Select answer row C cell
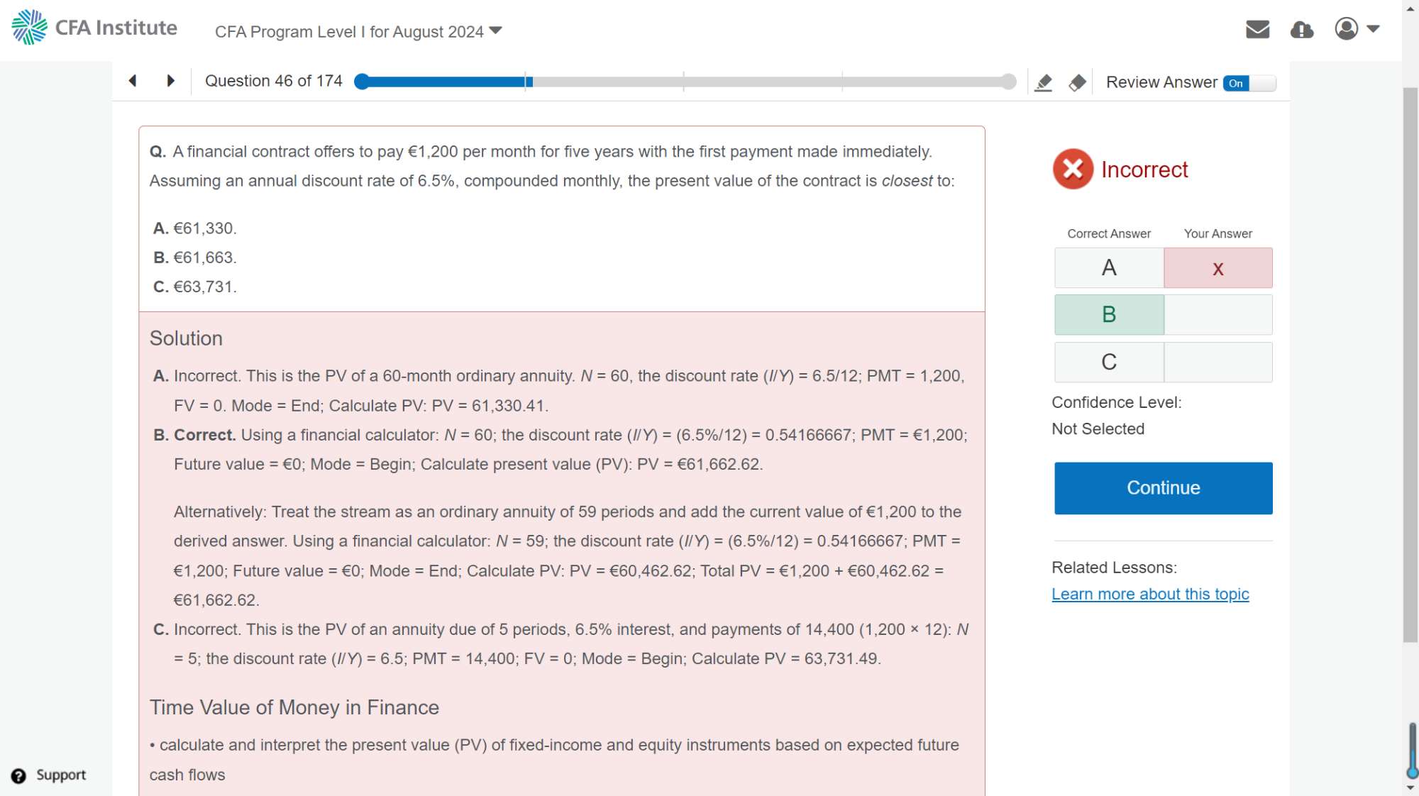Viewport: 1419px width, 796px height. click(1109, 363)
